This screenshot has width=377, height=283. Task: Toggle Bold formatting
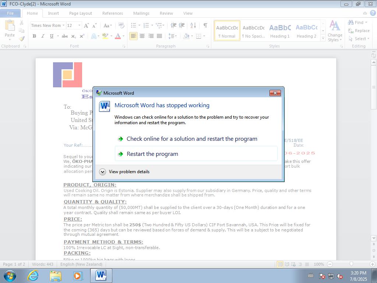pos(34,36)
